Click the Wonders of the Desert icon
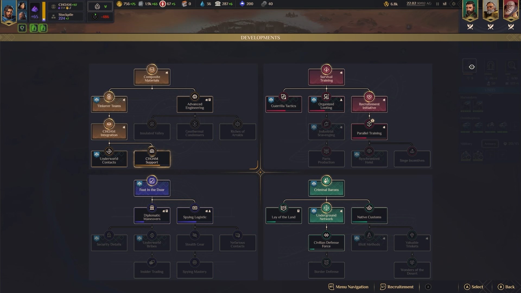The width and height of the screenshot is (521, 293). point(412,263)
